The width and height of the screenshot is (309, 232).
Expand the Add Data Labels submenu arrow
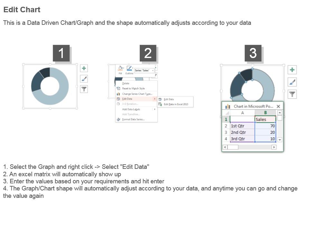click(155, 109)
